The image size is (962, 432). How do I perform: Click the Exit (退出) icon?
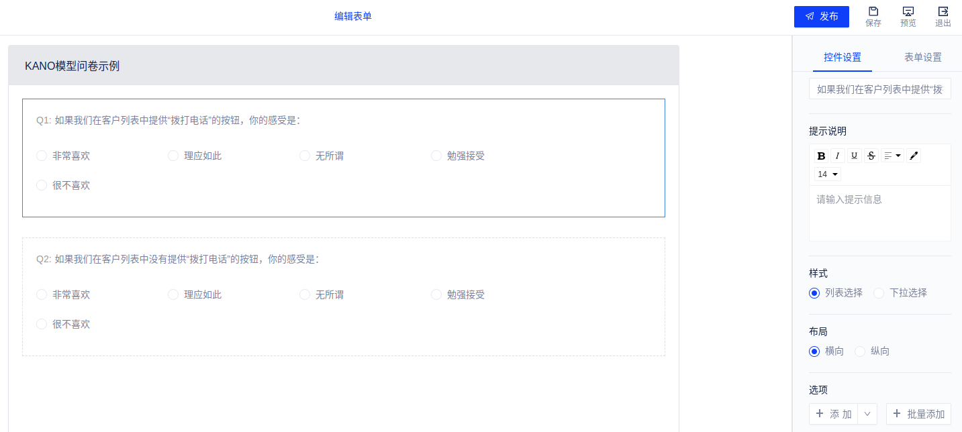point(943,12)
